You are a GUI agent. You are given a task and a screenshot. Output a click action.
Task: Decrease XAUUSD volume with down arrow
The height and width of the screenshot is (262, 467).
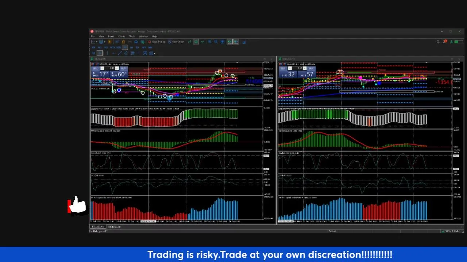[290, 68]
